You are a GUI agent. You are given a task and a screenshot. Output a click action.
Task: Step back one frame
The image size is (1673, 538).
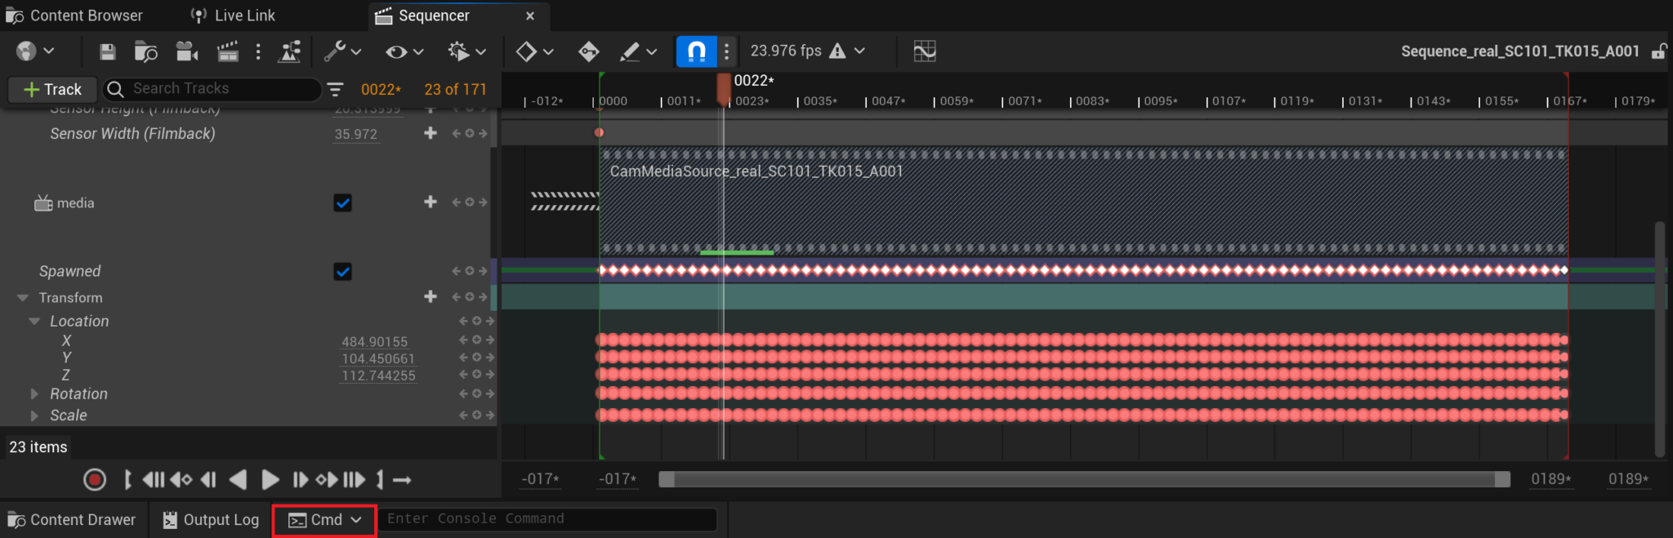point(208,480)
